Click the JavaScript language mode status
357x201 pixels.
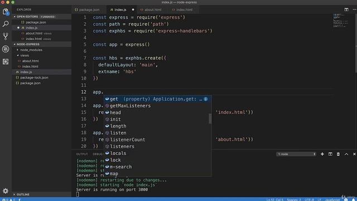pos(332,200)
